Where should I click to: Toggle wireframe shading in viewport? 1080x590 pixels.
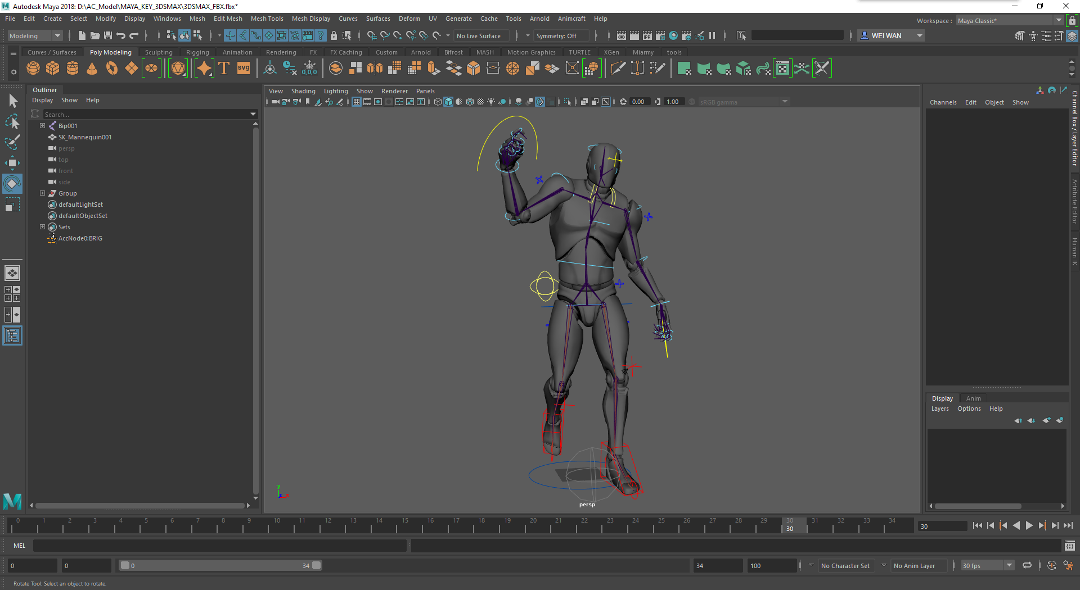(x=438, y=102)
